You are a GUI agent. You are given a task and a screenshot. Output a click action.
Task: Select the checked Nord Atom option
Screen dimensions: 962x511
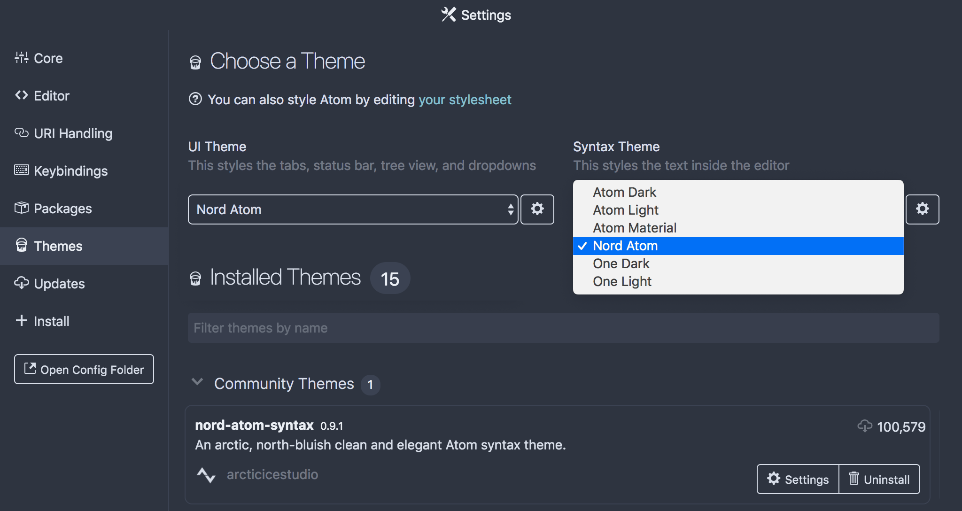[x=738, y=246]
